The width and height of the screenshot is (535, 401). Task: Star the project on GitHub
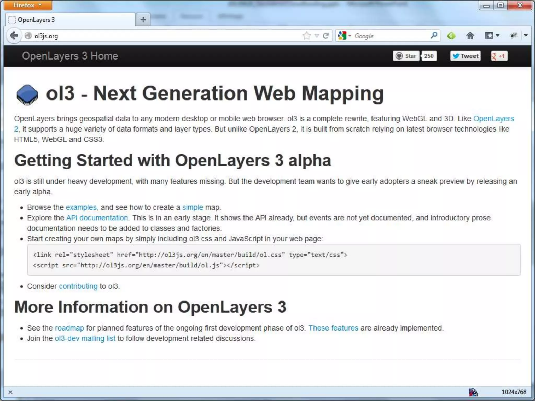pos(406,56)
